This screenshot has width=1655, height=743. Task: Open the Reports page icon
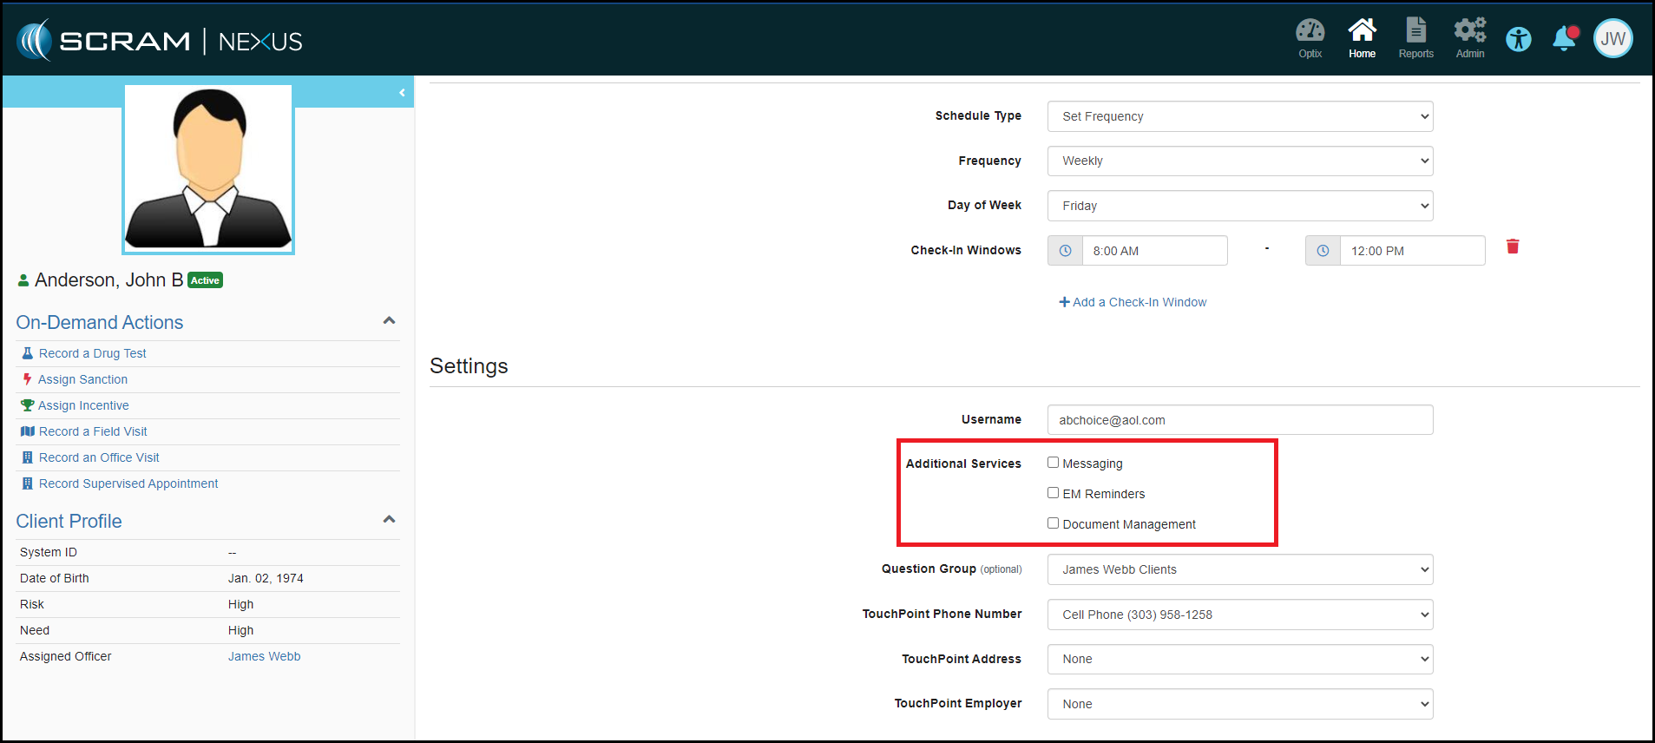coord(1415,38)
